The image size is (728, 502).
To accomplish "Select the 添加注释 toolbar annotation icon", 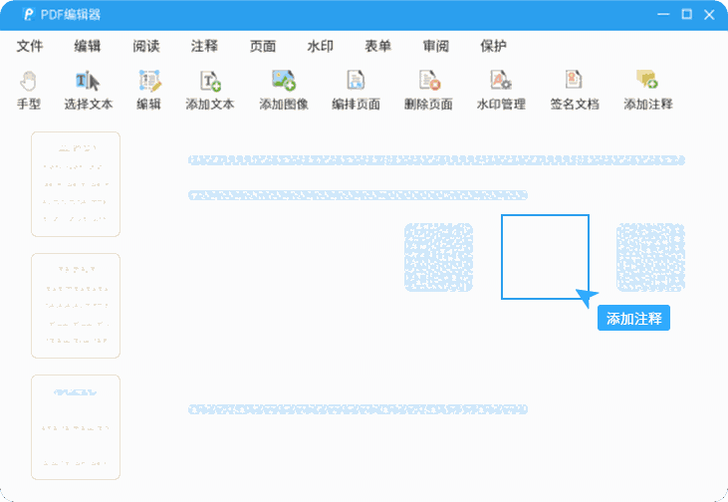I will tap(646, 80).
